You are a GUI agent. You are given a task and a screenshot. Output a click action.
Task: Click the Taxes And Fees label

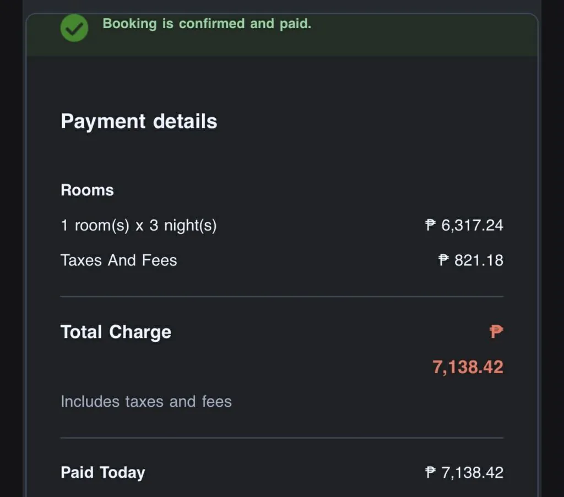point(118,260)
